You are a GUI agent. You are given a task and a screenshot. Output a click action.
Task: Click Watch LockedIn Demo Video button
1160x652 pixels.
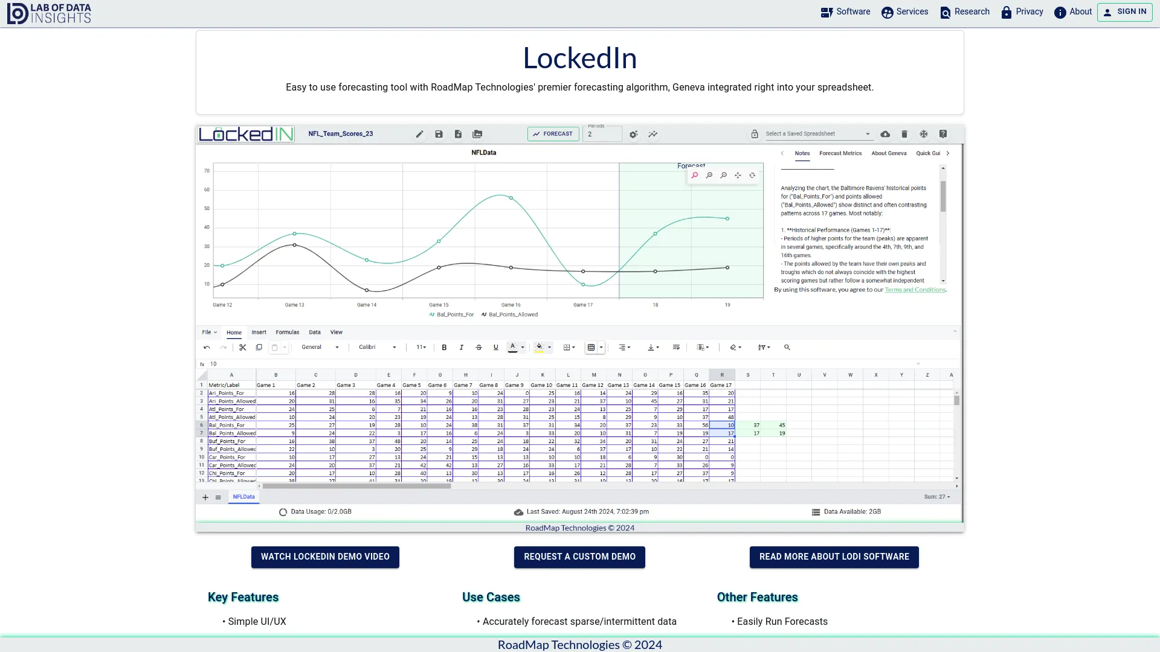click(x=325, y=557)
